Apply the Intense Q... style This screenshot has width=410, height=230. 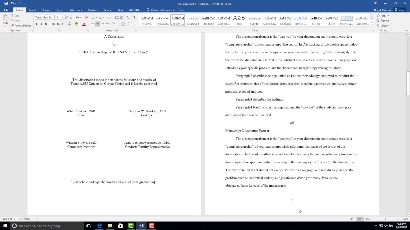pos(347,21)
